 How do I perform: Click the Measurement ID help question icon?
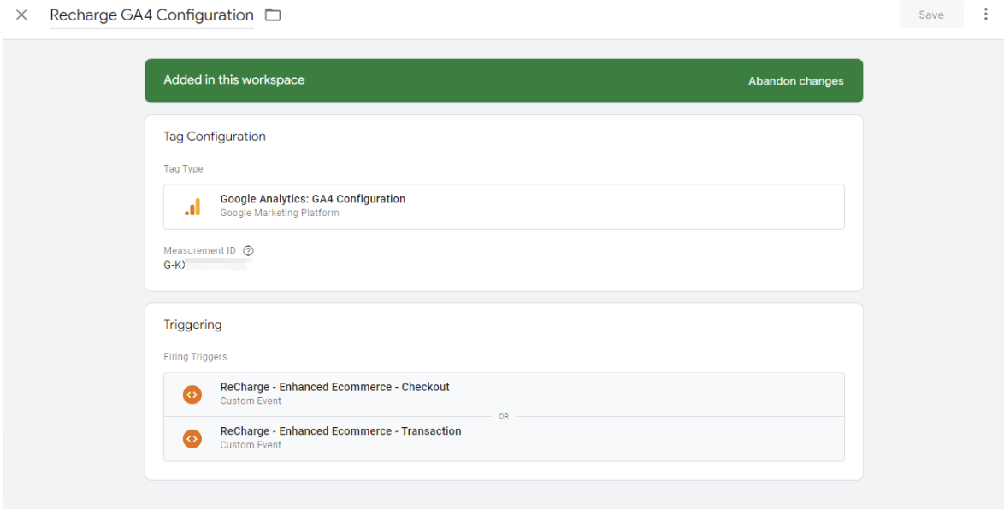pos(248,251)
